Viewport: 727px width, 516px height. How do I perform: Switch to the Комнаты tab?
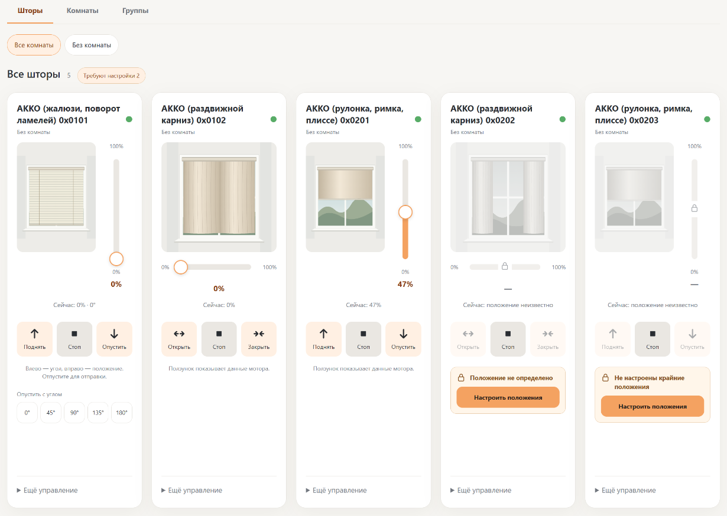(x=83, y=11)
